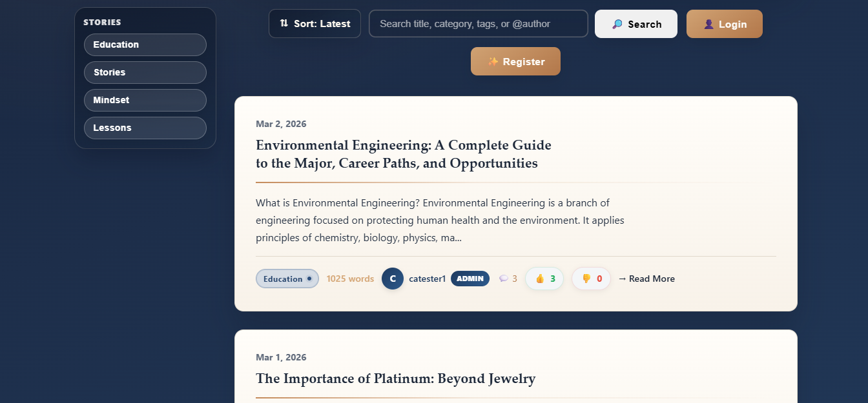Click the thumbs down dislike icon
This screenshot has height=403, width=868.
[x=586, y=279]
